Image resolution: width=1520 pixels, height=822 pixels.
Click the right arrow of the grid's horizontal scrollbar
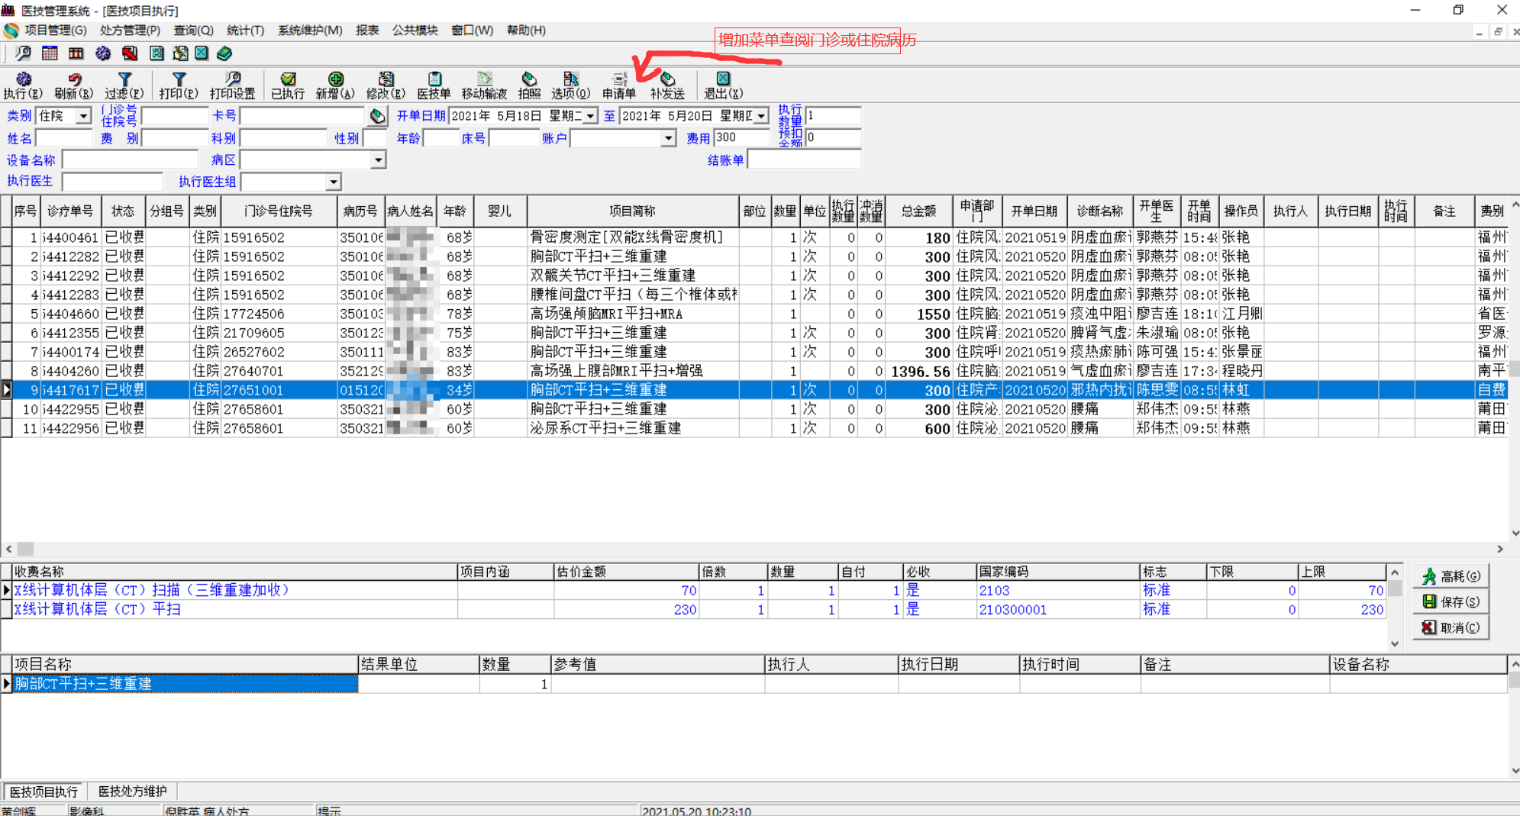tap(1500, 549)
